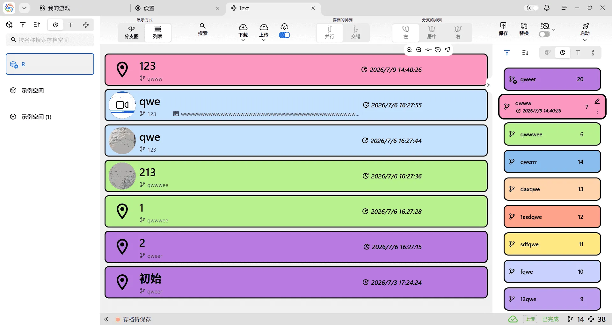Click the left sidebar sort order icon
The height and width of the screenshot is (325, 612).
tap(37, 25)
